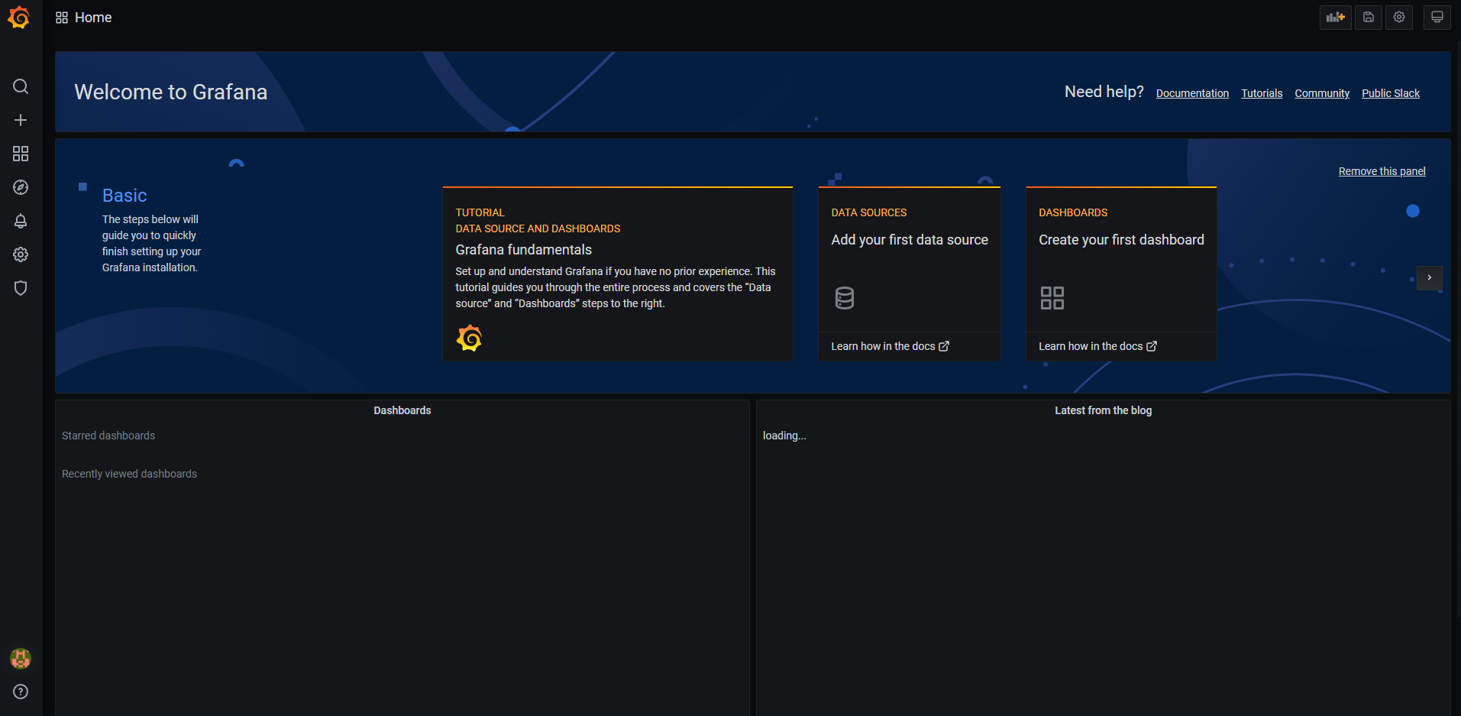Click the Basic heading
1461x716 pixels.
(124, 196)
